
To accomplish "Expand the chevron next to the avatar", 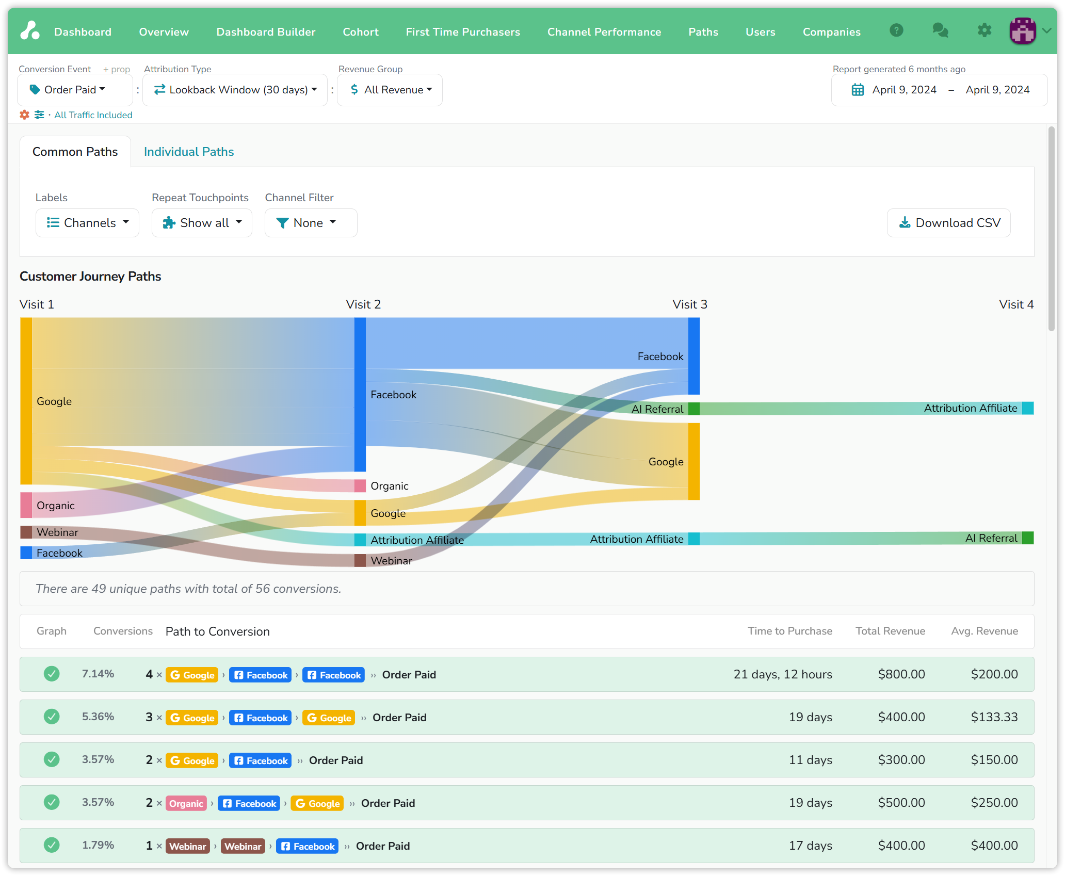I will pyautogui.click(x=1046, y=30).
